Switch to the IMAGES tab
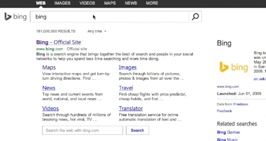Viewport: 266px width, 141px height. (62, 3)
